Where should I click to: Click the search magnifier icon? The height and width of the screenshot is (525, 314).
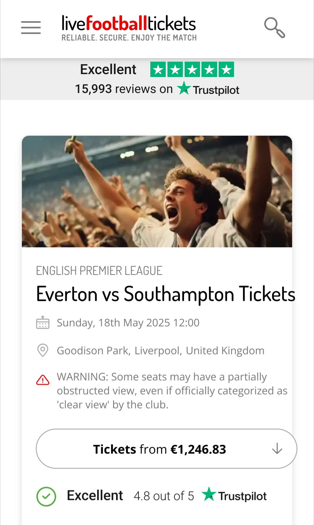pyautogui.click(x=274, y=28)
